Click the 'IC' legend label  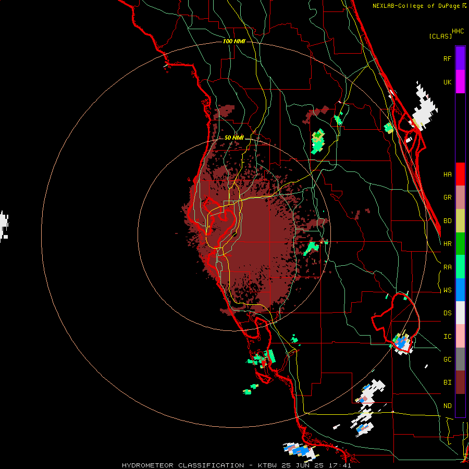(x=447, y=337)
